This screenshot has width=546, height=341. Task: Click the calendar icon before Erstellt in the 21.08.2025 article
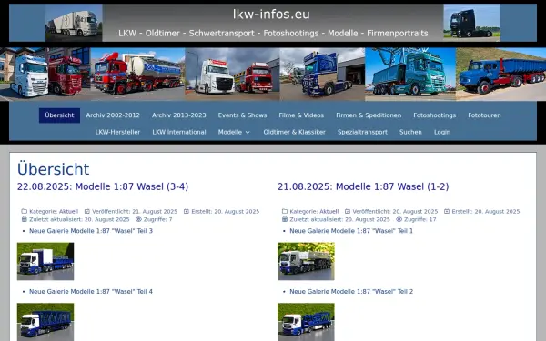(447, 211)
